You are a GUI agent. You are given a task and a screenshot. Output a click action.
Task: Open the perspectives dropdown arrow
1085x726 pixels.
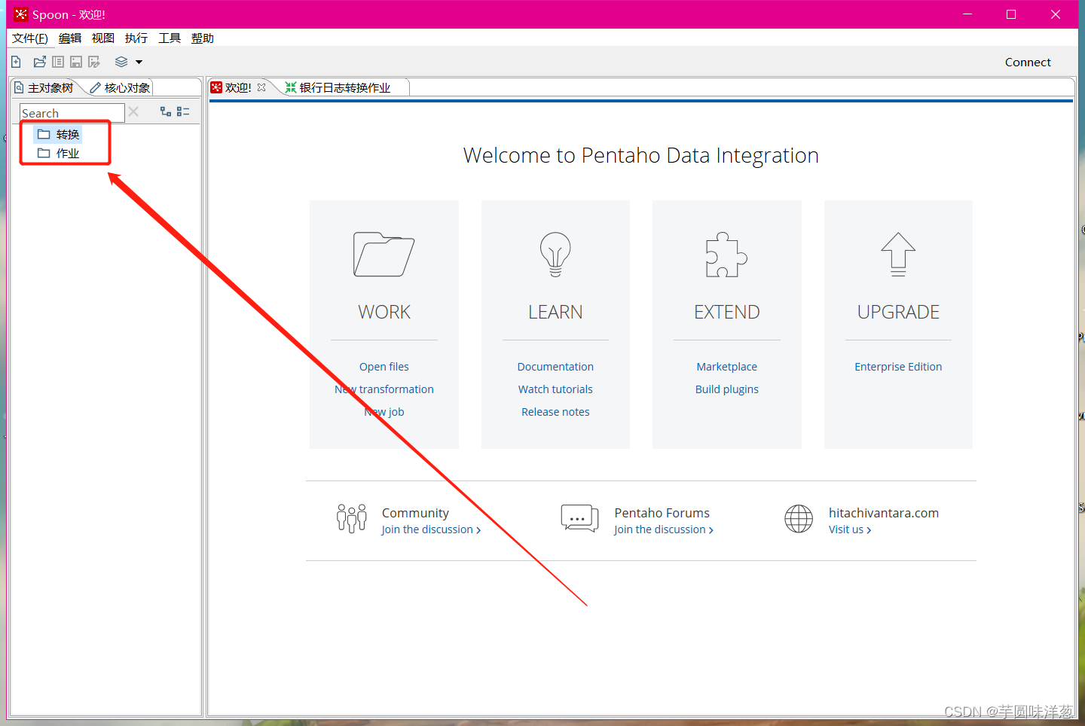(x=139, y=63)
